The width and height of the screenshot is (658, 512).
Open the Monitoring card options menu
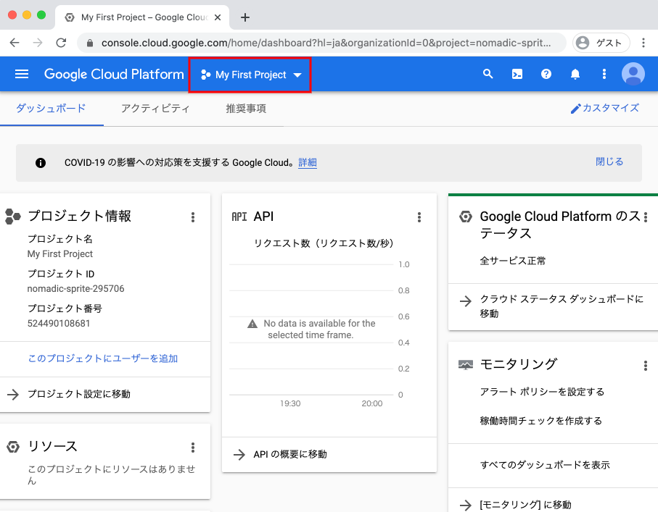pyautogui.click(x=646, y=366)
